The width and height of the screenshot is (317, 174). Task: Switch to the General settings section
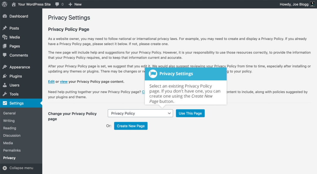(x=9, y=113)
